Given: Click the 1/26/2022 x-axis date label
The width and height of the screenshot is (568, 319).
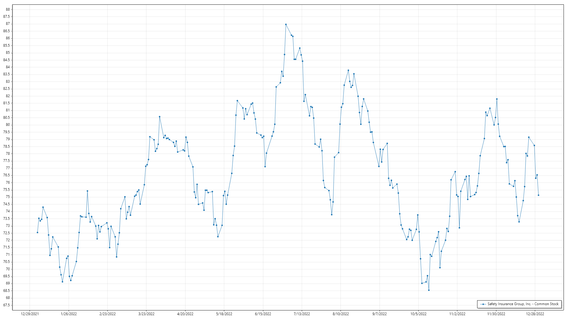Looking at the screenshot, I should point(69,314).
